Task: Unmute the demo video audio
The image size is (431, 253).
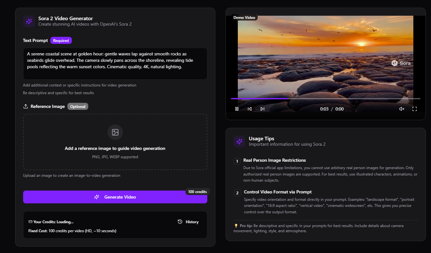Action: [401, 109]
